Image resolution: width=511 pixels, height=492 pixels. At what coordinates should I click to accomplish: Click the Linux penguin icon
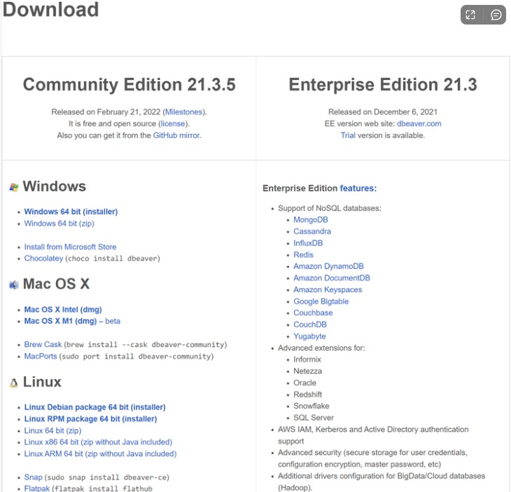14,383
